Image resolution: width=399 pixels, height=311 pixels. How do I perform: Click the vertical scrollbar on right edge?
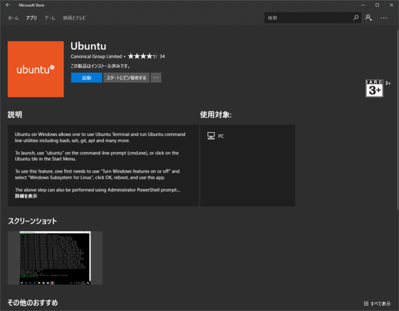click(398, 120)
